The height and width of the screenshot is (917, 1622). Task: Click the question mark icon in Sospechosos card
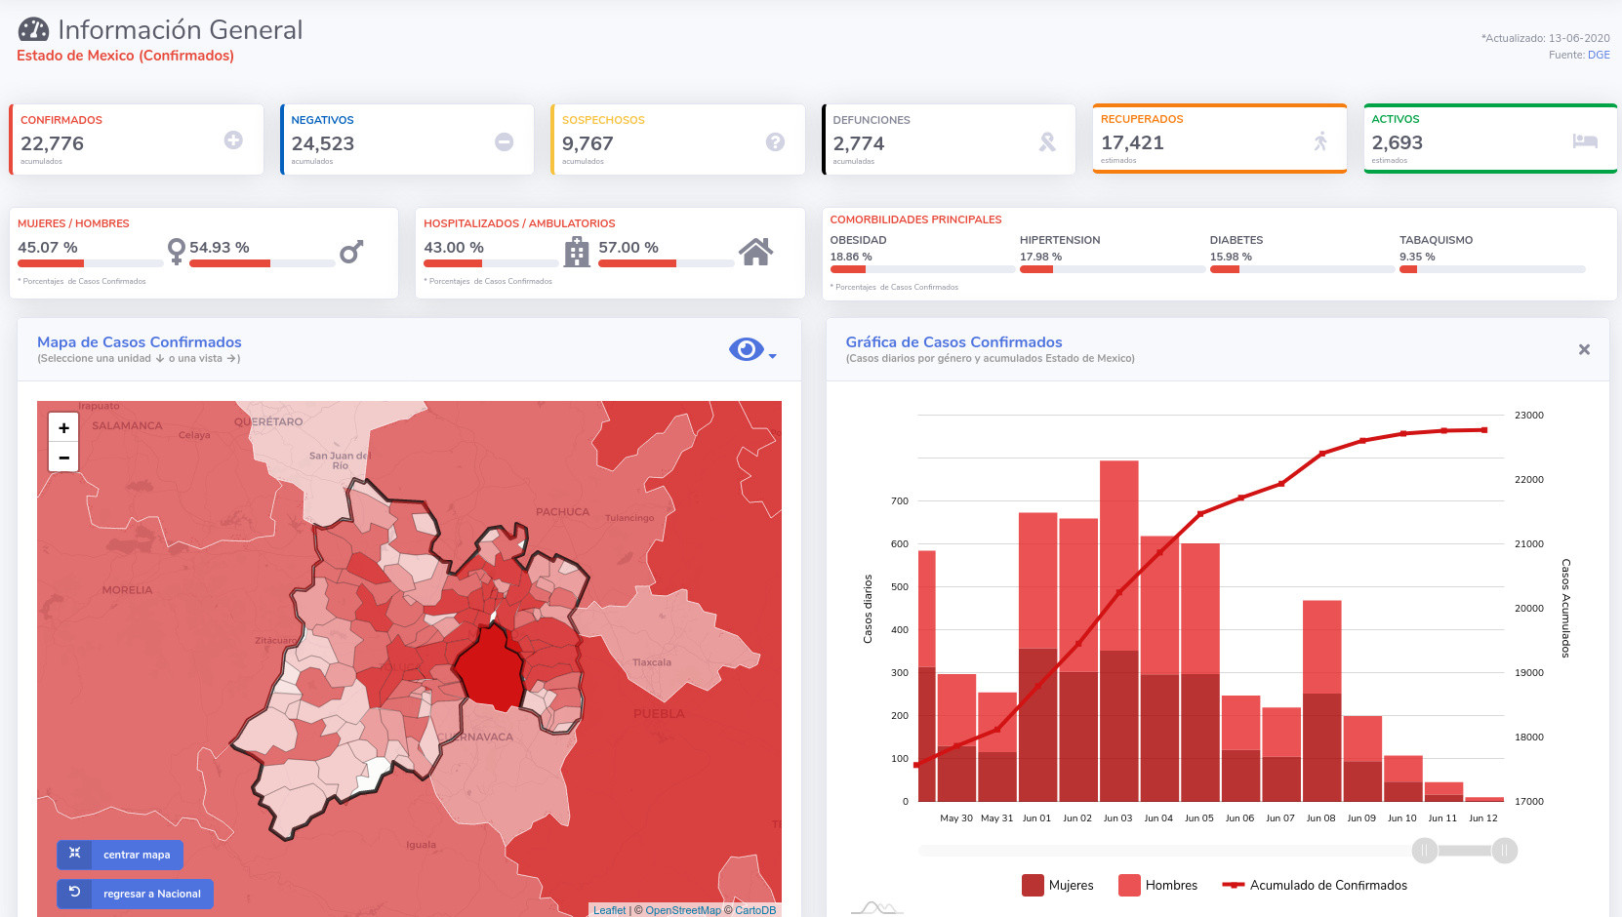[x=775, y=141]
